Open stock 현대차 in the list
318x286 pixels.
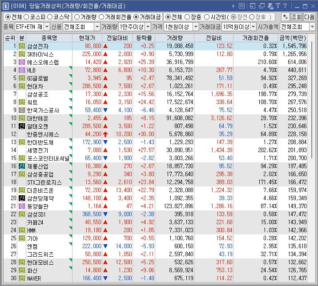click(35, 86)
